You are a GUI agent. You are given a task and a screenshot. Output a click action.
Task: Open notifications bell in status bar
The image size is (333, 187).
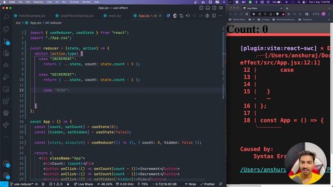coord(221,184)
